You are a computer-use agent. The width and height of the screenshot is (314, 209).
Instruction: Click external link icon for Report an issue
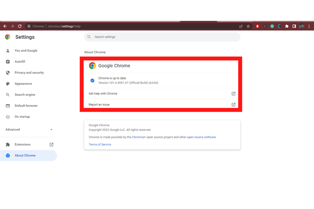point(234,104)
